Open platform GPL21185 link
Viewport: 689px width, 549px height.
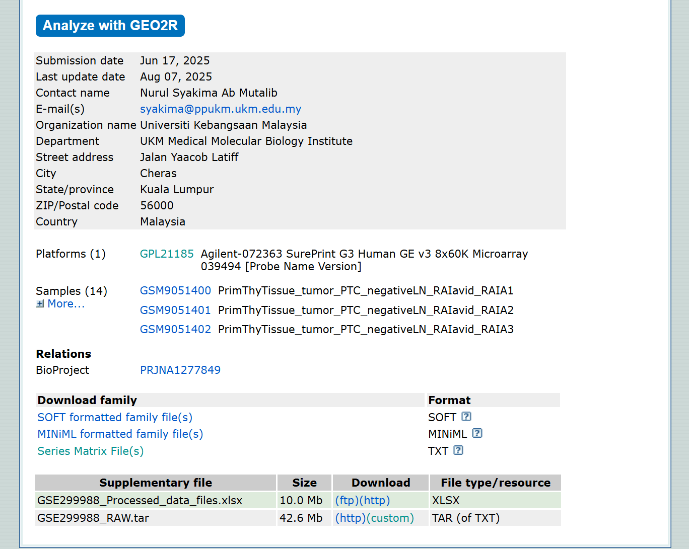tap(167, 254)
